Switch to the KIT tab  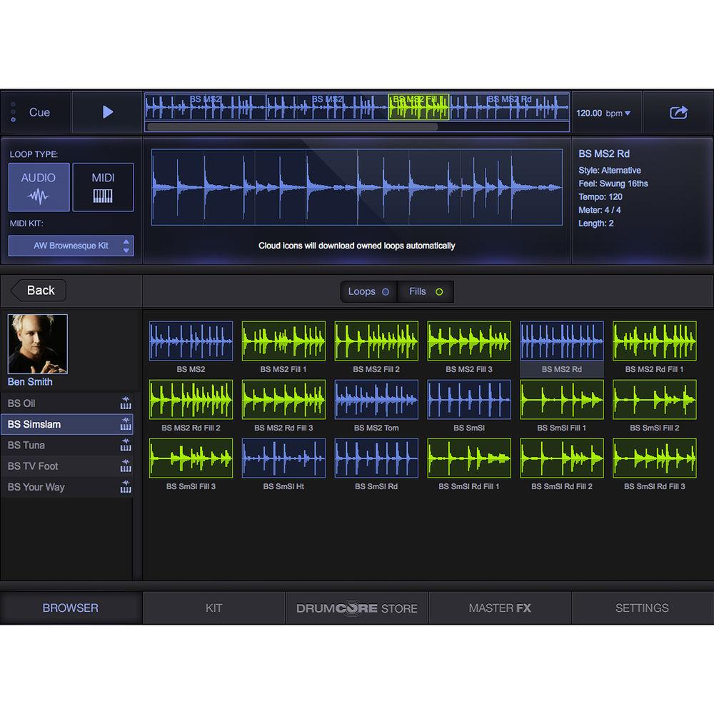[213, 608]
